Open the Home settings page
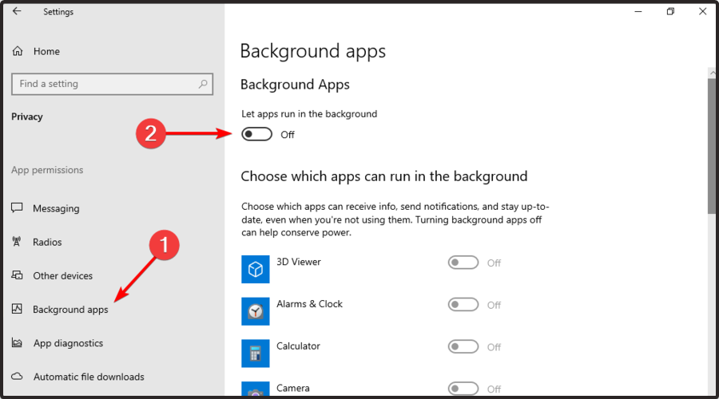The width and height of the screenshot is (719, 399). click(x=46, y=51)
